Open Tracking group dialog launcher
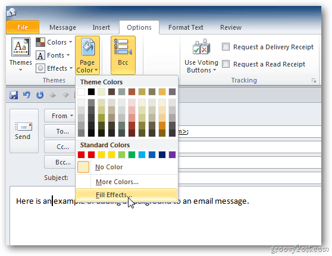332x256 pixels. tap(314, 81)
